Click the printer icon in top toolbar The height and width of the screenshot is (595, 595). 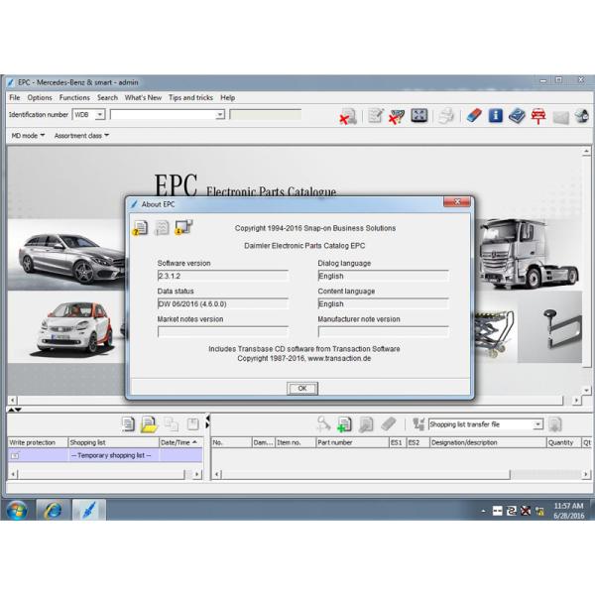click(446, 116)
